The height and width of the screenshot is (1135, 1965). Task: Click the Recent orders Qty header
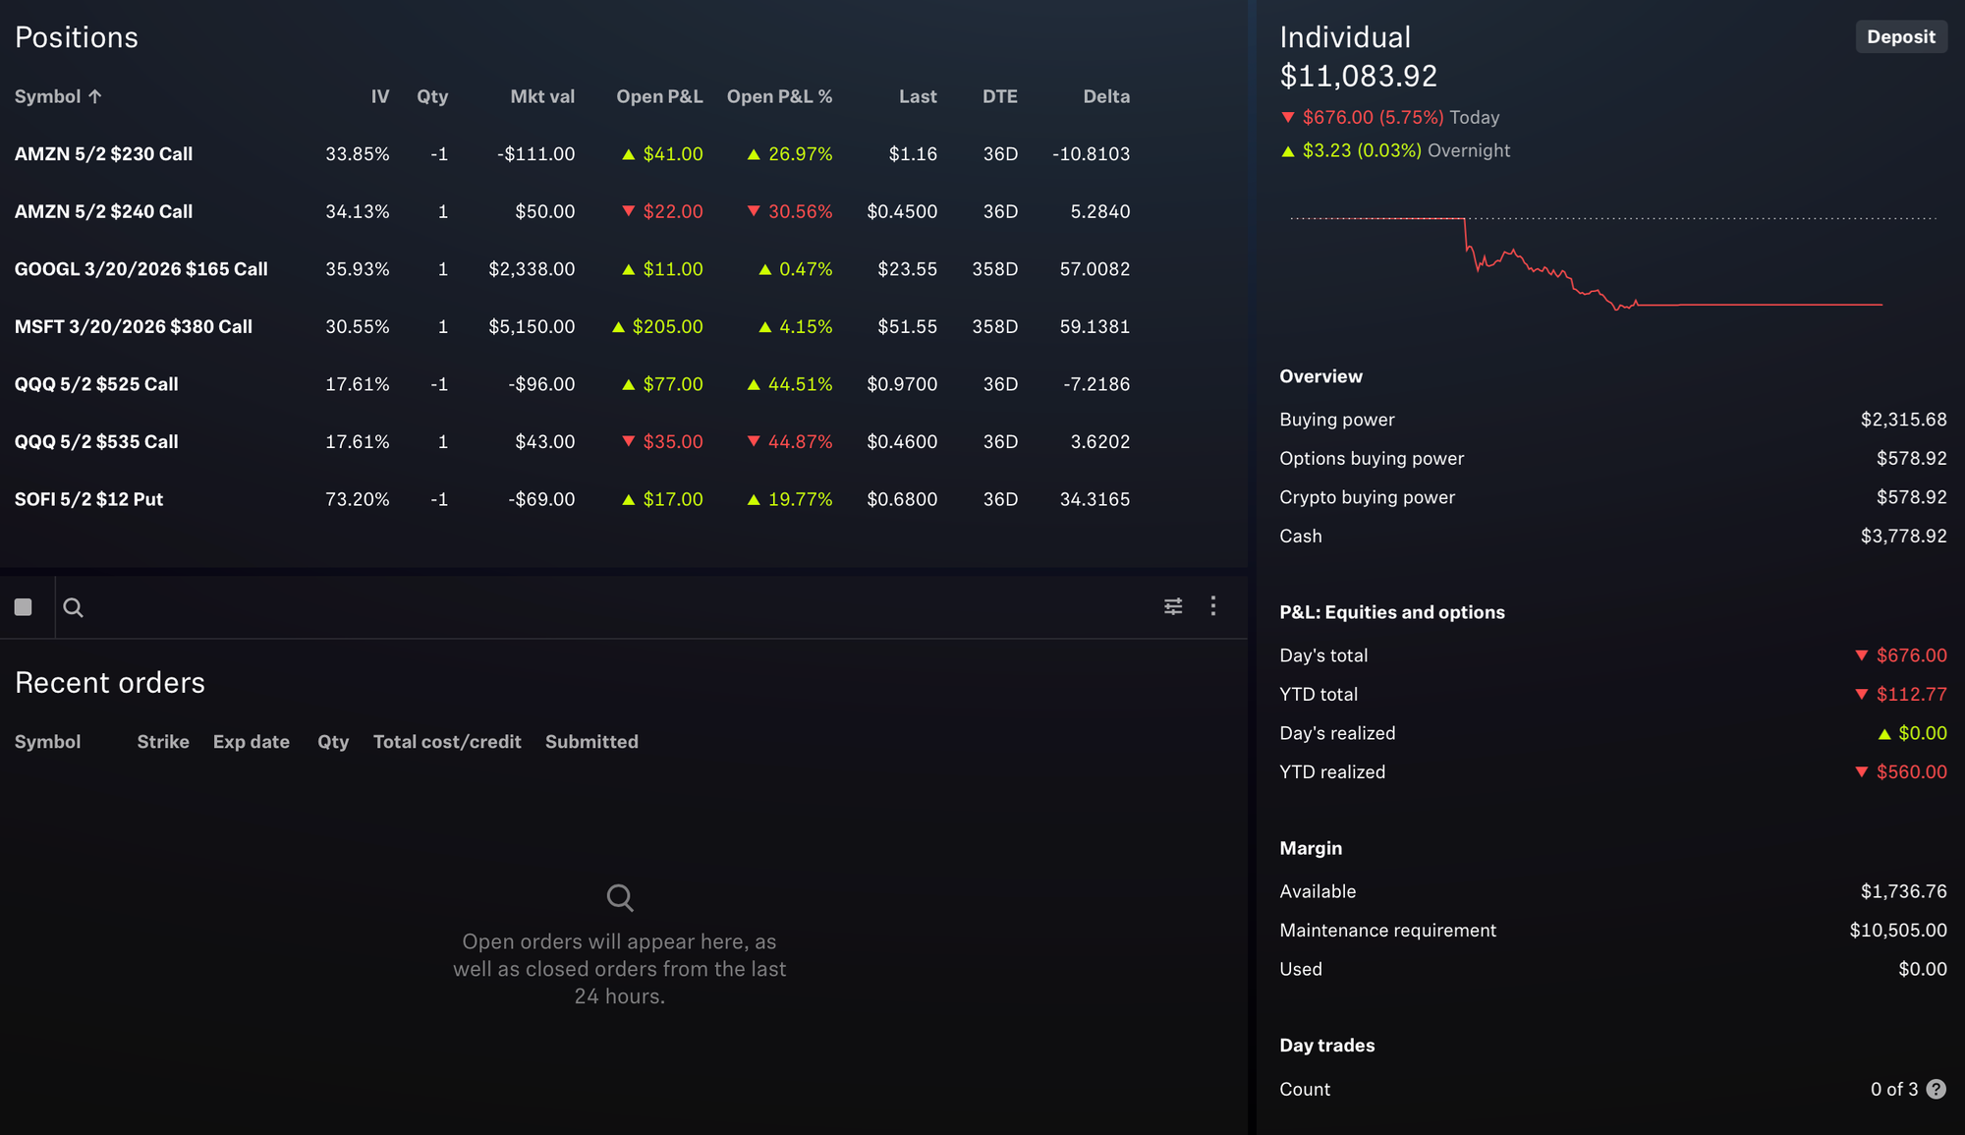pyautogui.click(x=333, y=742)
